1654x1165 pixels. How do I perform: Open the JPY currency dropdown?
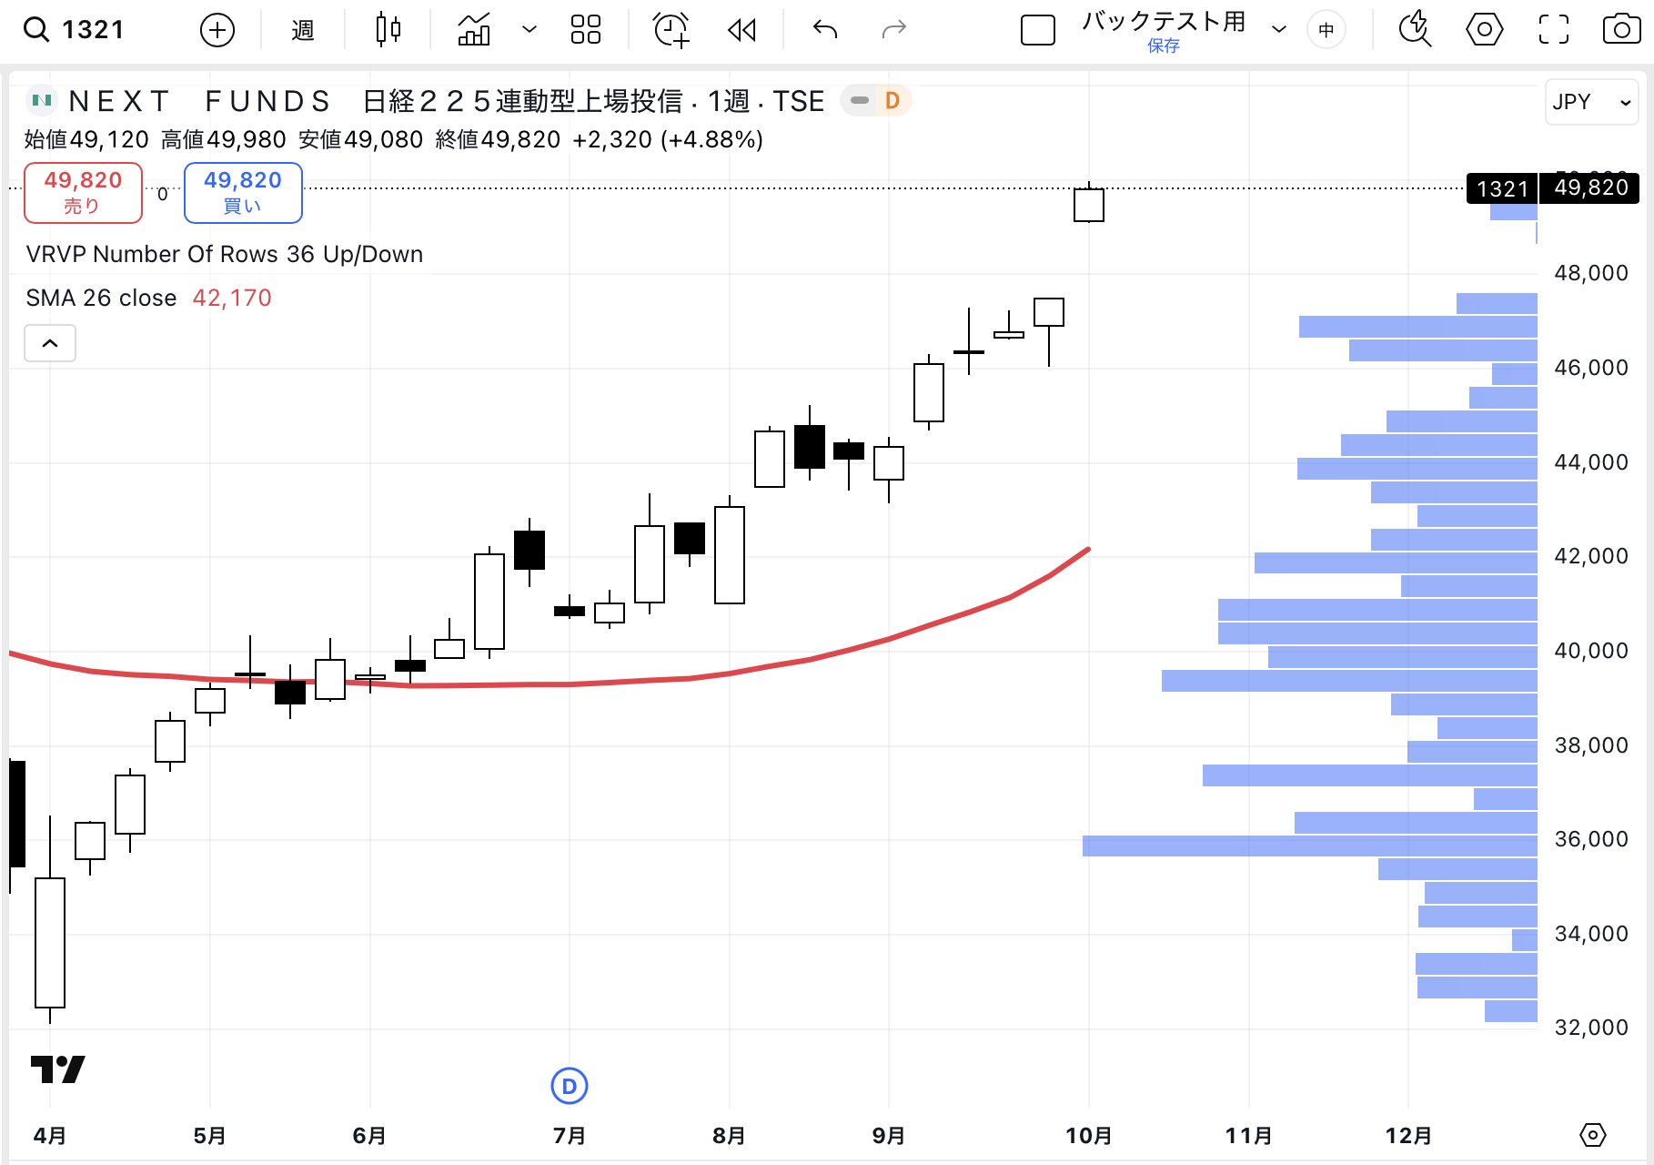point(1591,102)
